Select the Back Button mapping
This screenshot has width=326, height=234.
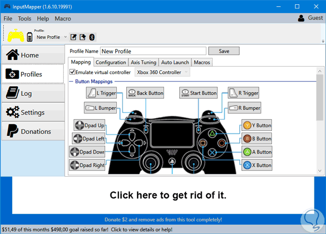pos(145,93)
